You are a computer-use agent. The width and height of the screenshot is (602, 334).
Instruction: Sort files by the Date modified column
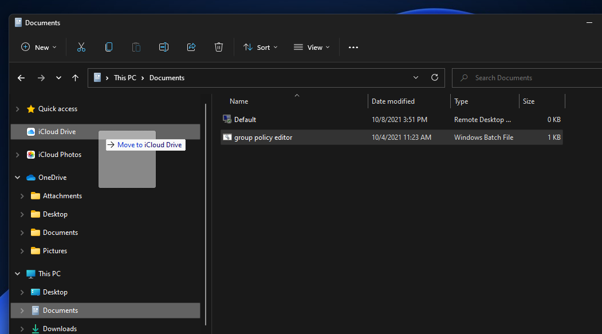click(393, 101)
